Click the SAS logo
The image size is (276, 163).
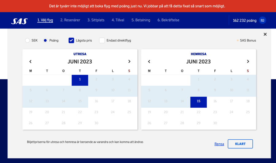(x=19, y=21)
